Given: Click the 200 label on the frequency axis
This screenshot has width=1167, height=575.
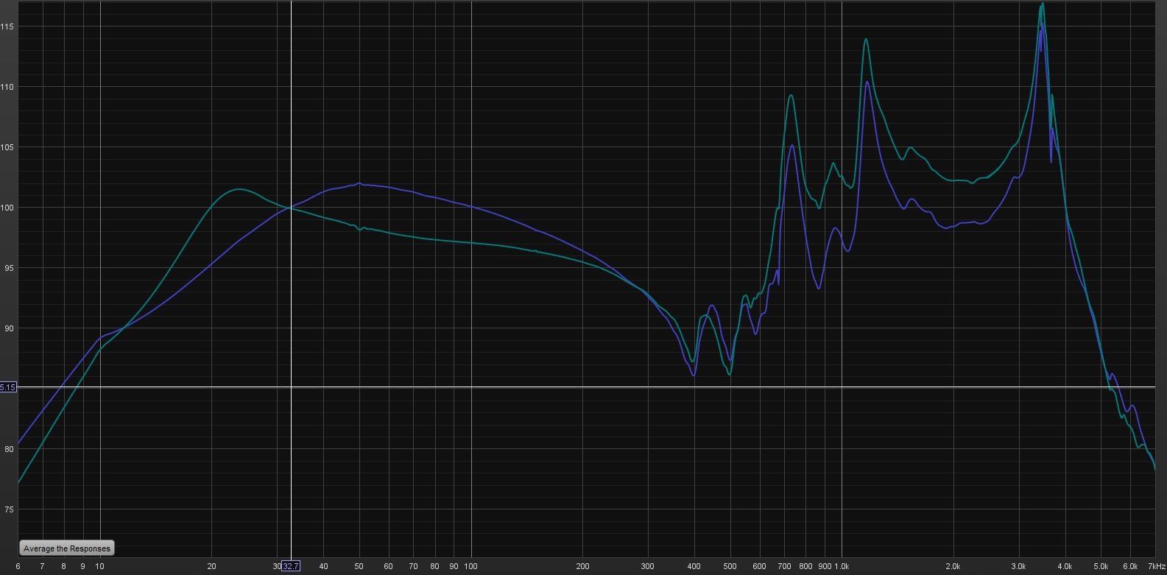Looking at the screenshot, I should coord(583,566).
